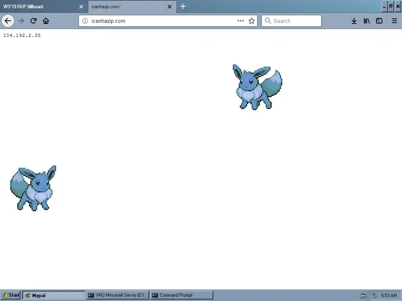Click the IP address 104.192.2.38 text
The image size is (402, 301).
(22, 35)
